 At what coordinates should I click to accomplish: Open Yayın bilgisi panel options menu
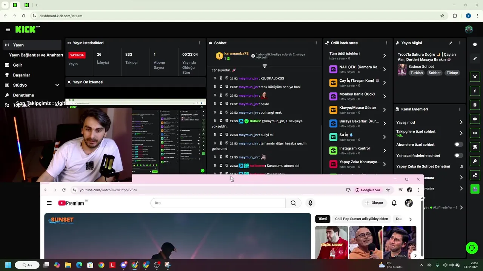click(460, 43)
